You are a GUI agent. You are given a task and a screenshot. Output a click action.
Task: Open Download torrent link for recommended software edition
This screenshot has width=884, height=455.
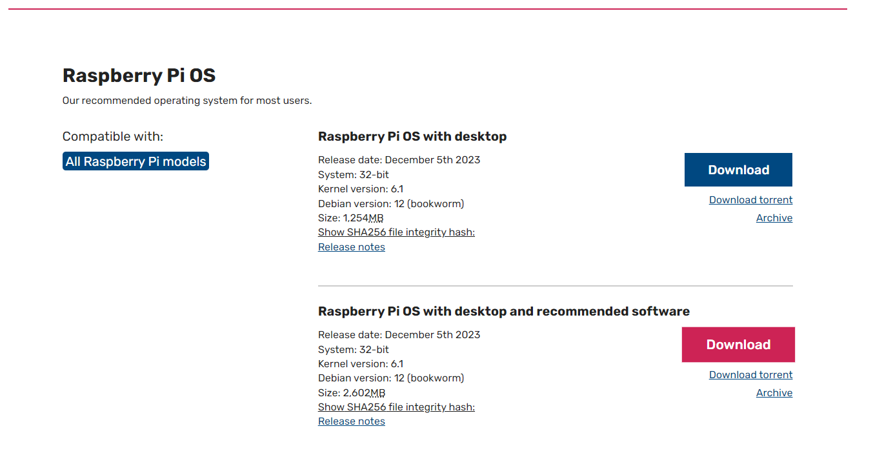(x=751, y=375)
